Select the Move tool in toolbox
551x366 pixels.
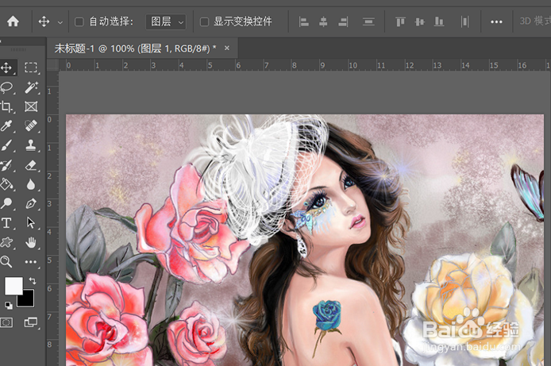coord(6,67)
